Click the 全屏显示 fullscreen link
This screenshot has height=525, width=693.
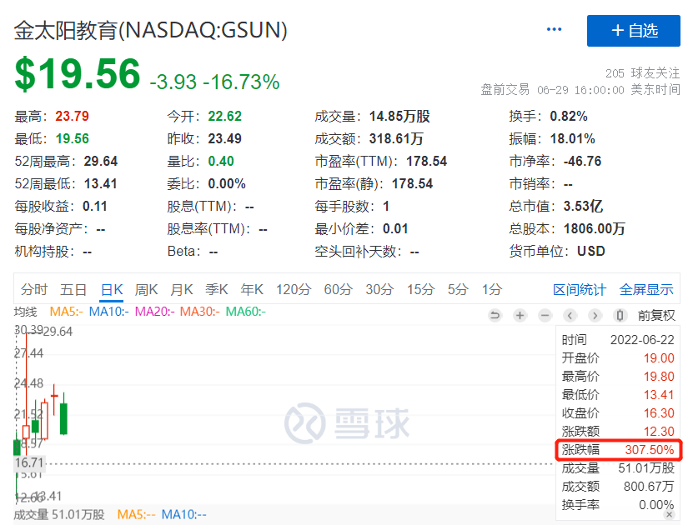(646, 289)
